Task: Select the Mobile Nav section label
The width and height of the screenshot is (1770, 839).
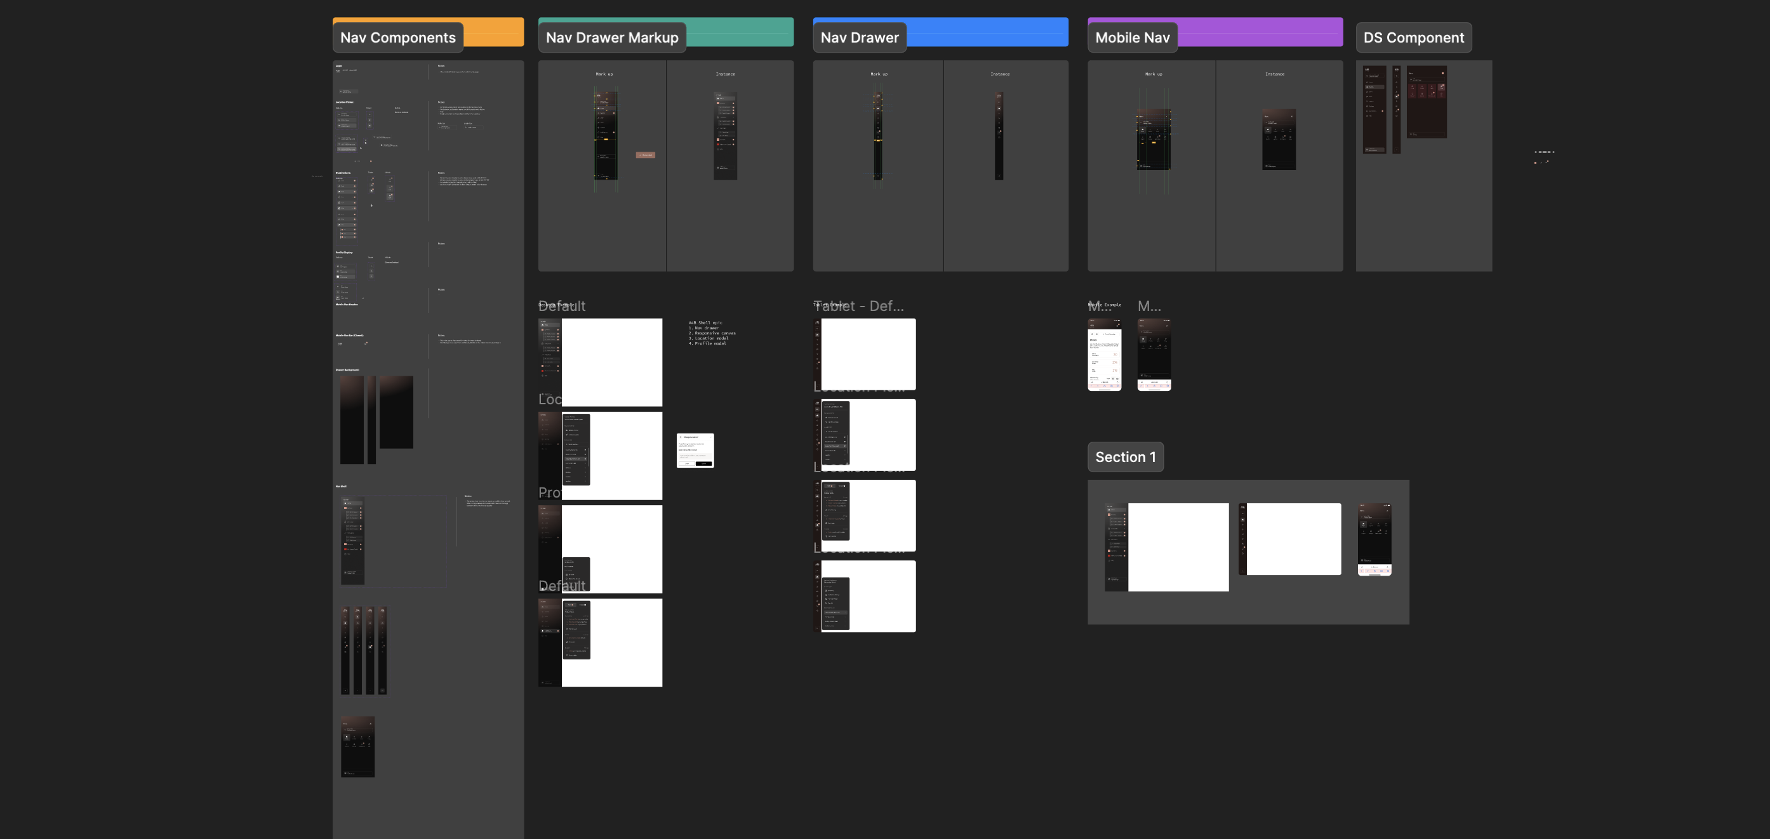Action: point(1133,38)
